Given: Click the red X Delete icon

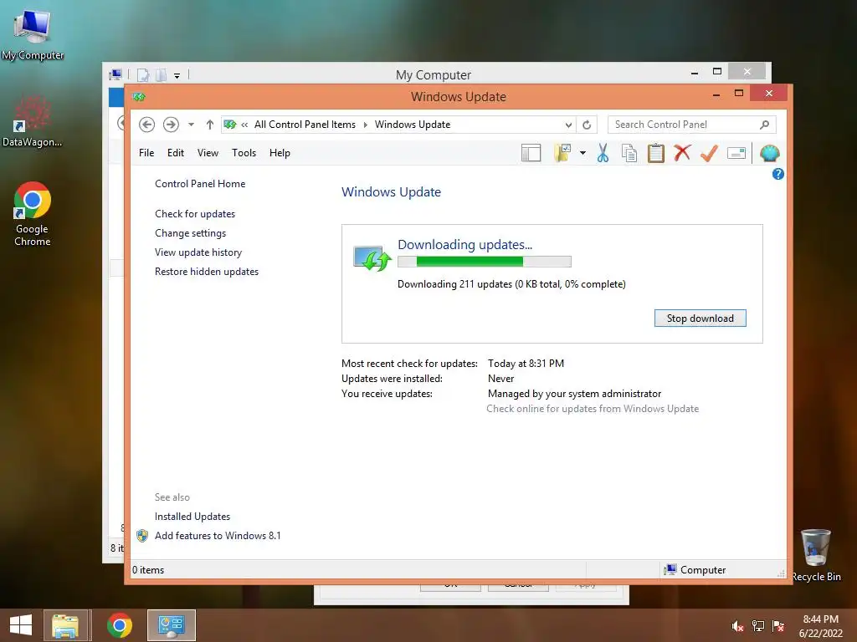Looking at the screenshot, I should (682, 154).
